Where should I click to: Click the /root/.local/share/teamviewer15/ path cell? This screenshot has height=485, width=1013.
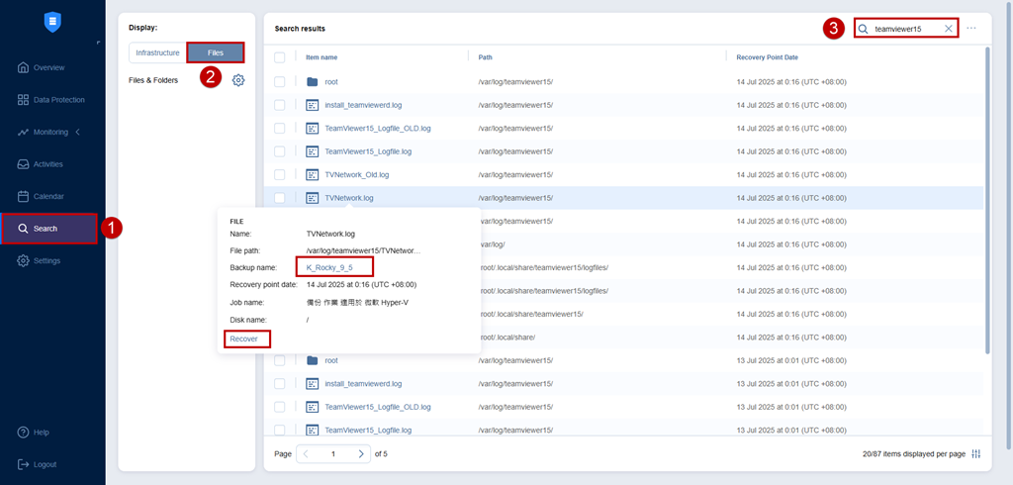(530, 314)
